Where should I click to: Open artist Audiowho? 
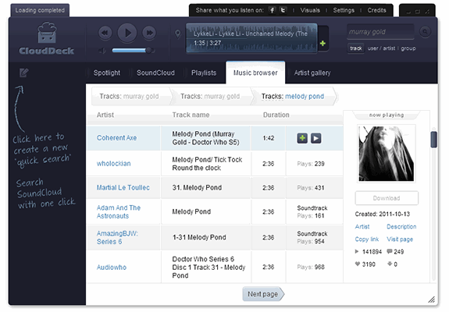(112, 268)
